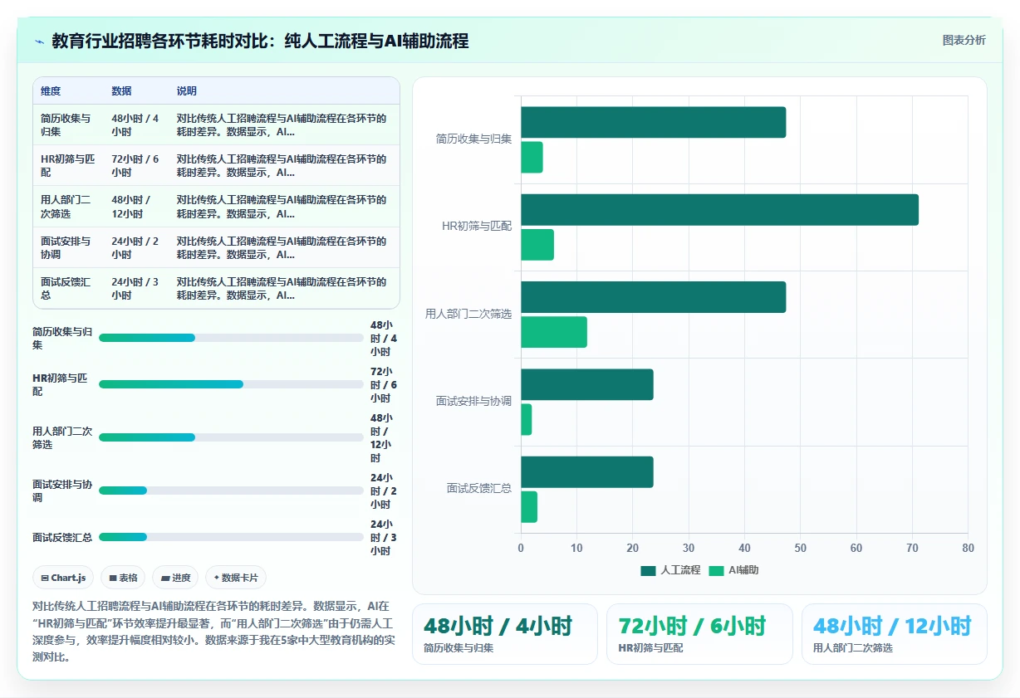This screenshot has height=698, width=1020.
Task: Select the 用人部门二次筛选 table row cell
Action: (x=67, y=207)
